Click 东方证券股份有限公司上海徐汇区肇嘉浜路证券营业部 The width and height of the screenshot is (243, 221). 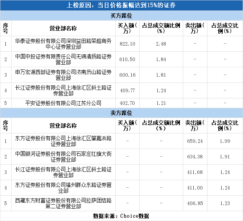[x=63, y=141]
